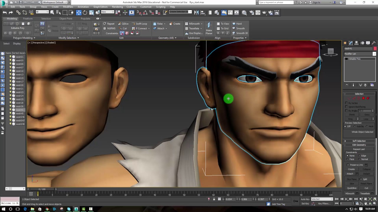Open the reference coordinate system View dropdown

(107, 12)
